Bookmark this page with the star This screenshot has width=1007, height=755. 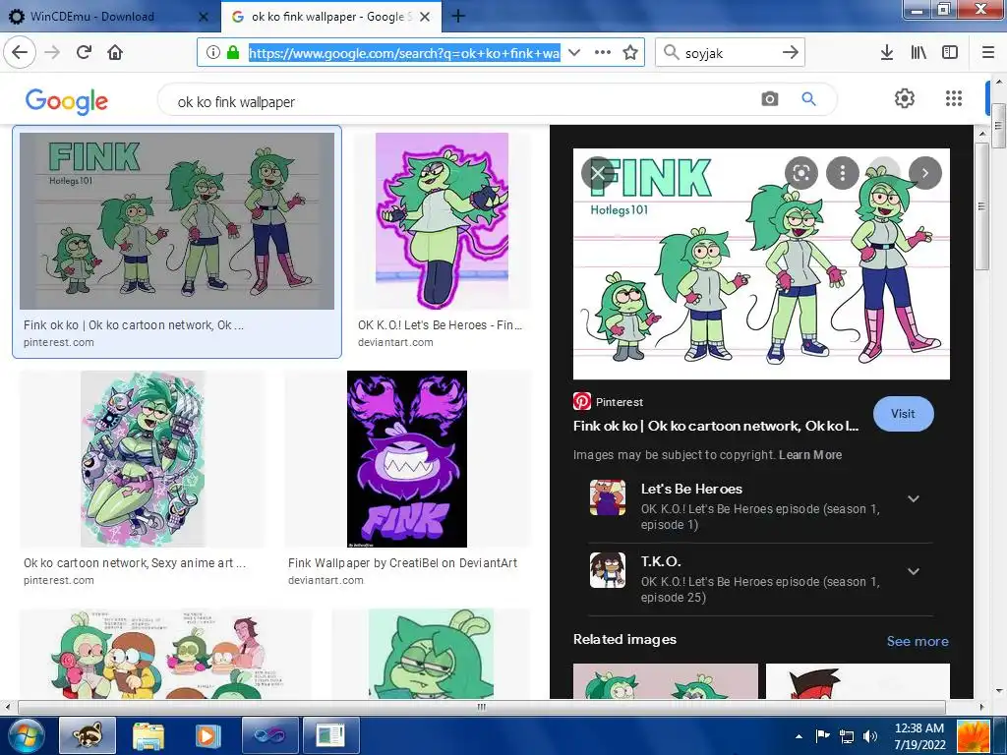pyautogui.click(x=630, y=52)
